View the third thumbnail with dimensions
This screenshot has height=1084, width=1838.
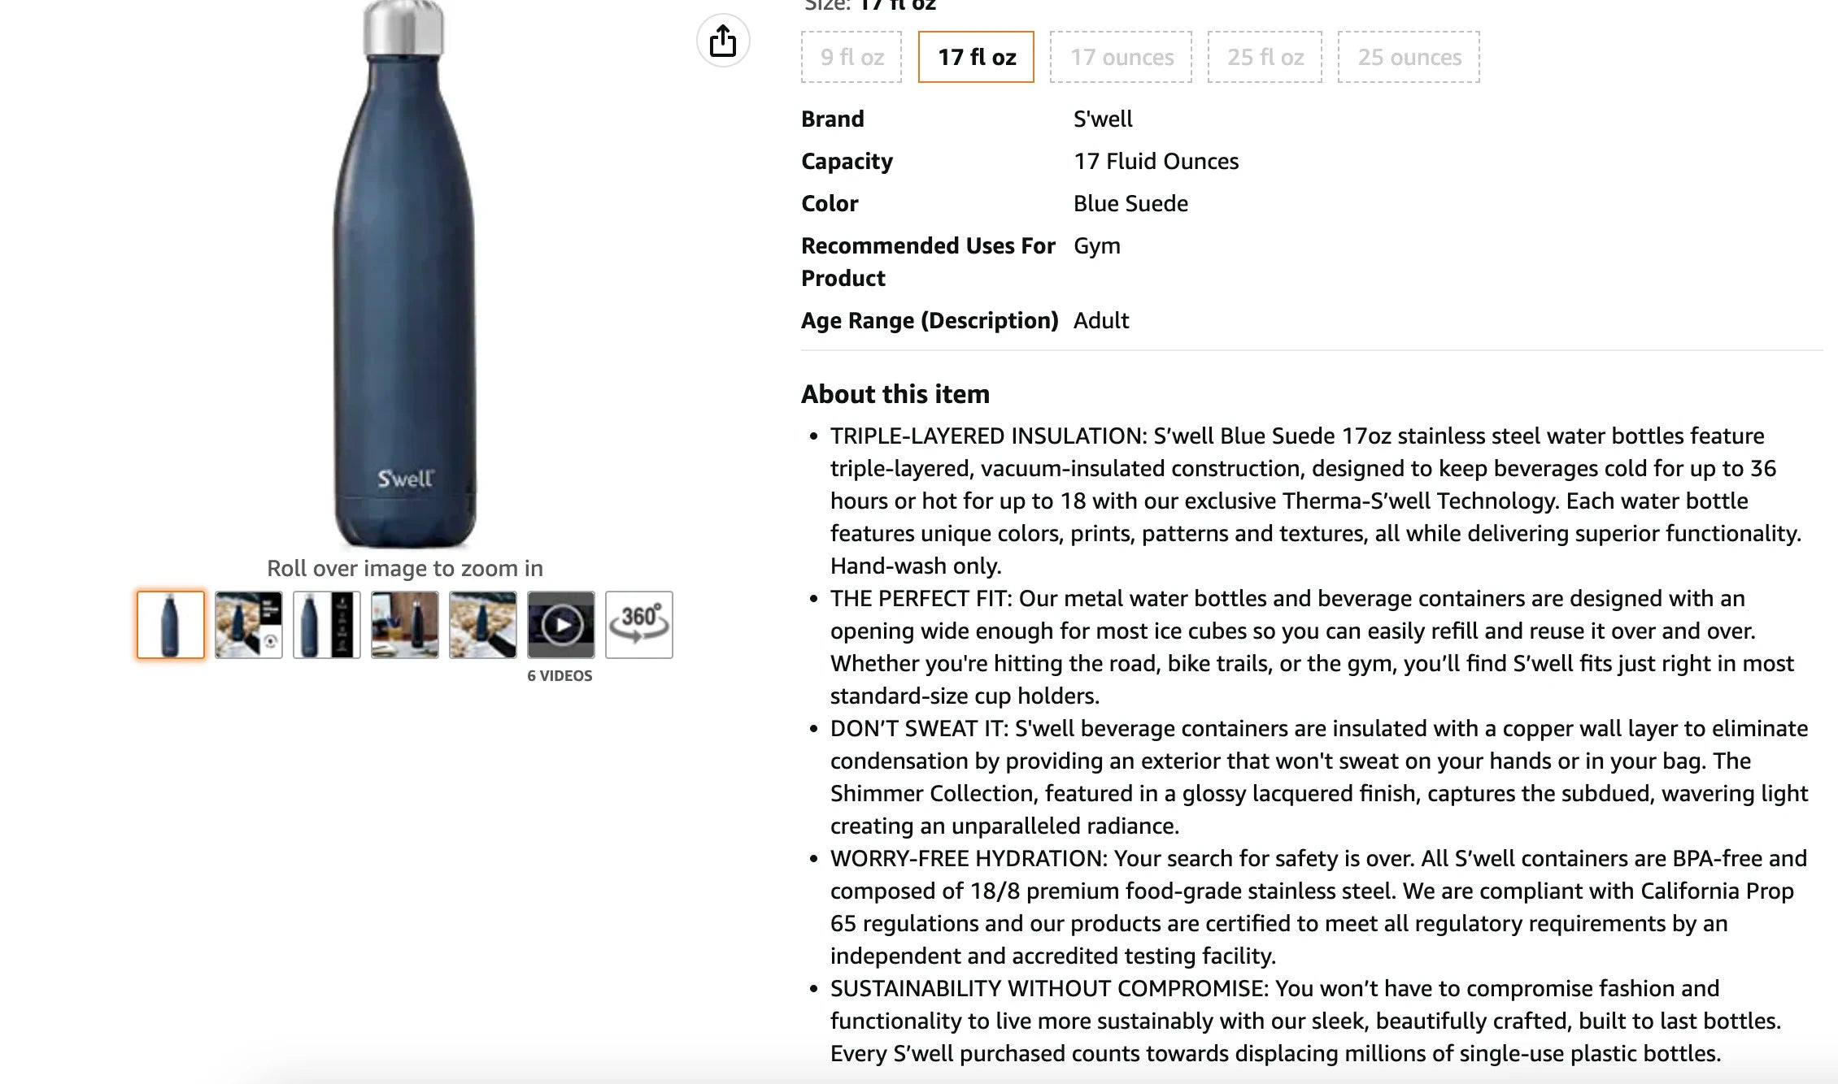327,625
